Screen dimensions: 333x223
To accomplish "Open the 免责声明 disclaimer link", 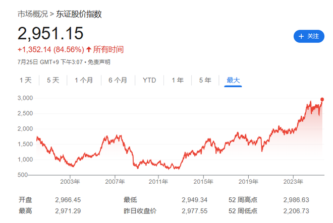I will (99, 62).
